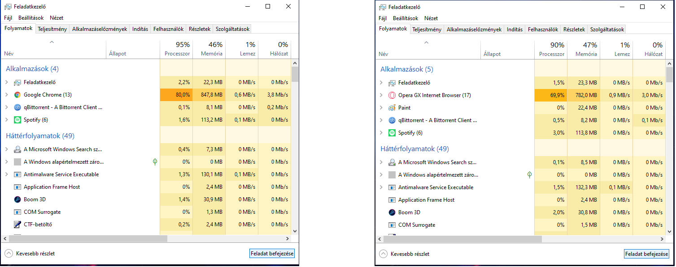
Task: Expand the Paint process entry
Action: click(381, 108)
